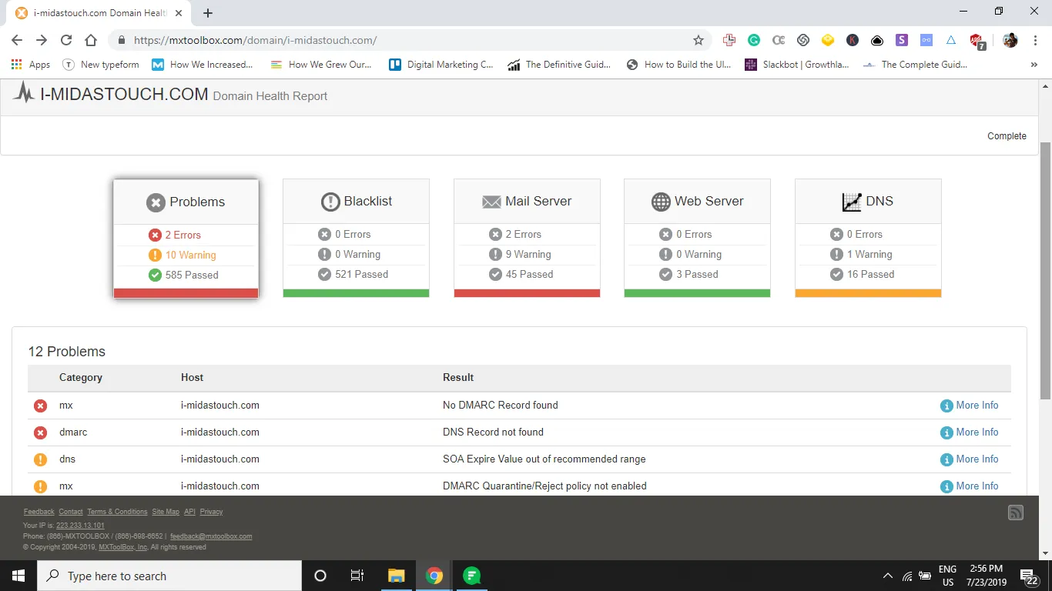Viewport: 1052px width, 591px height.
Task: Click 521 Passed in Blacklist card
Action: point(353,274)
